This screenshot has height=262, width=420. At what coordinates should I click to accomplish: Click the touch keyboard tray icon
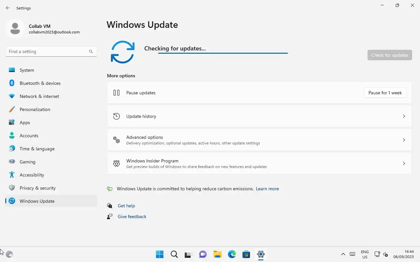[x=352, y=254]
